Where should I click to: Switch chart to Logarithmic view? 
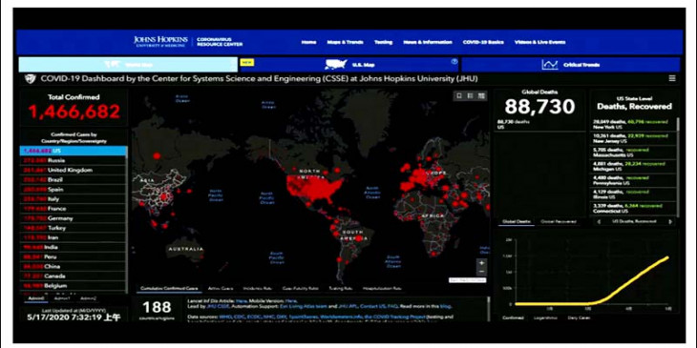(546, 317)
